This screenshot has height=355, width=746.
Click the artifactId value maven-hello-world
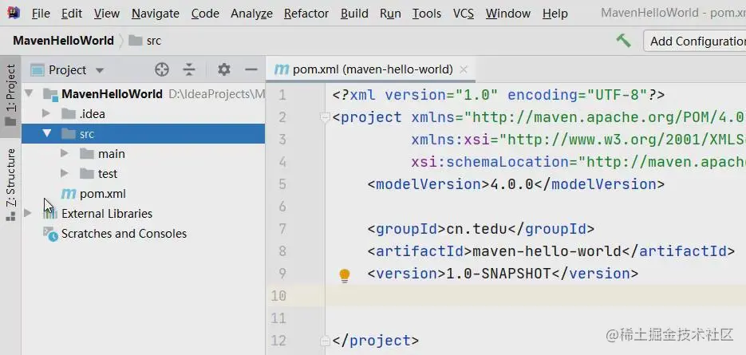coord(547,251)
